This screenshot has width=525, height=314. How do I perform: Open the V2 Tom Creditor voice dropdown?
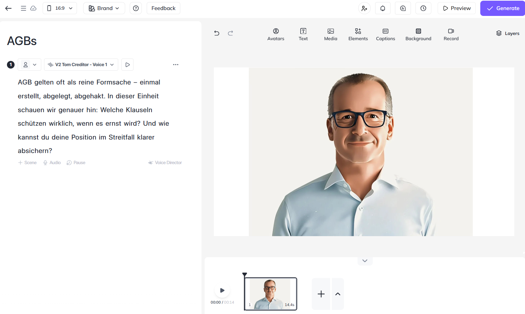81,65
